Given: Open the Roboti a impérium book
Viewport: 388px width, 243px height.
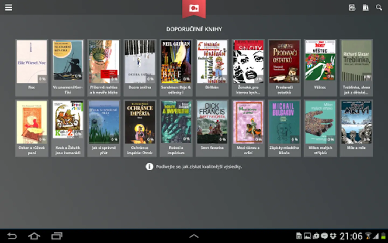Looking at the screenshot, I should point(176,128).
